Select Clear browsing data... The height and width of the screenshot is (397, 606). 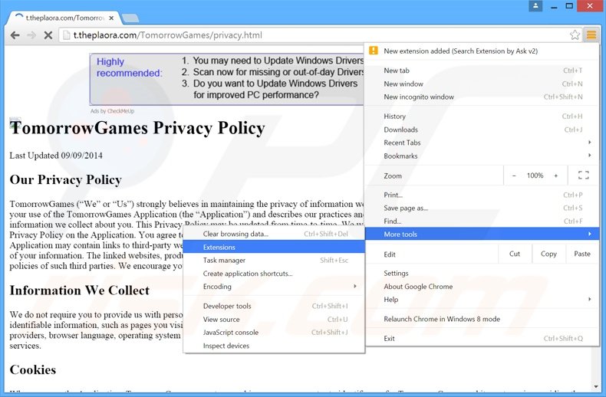click(274, 234)
